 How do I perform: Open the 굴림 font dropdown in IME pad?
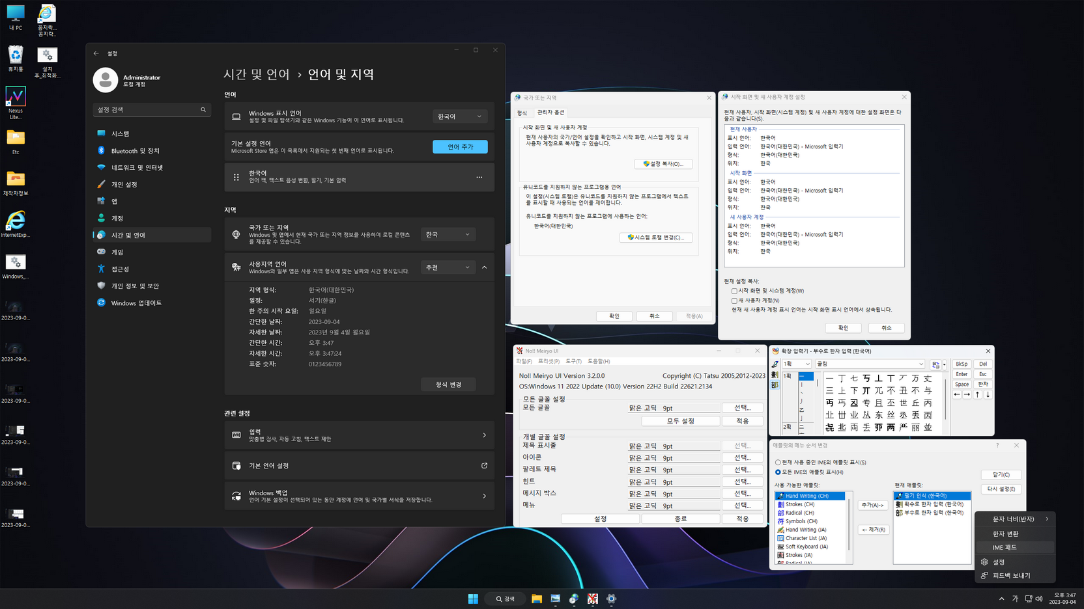point(870,364)
